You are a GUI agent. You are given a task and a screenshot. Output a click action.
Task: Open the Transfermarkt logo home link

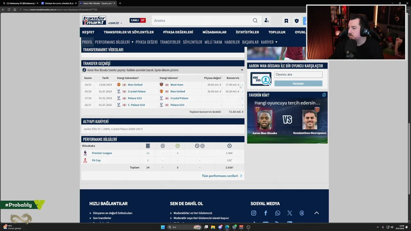click(x=94, y=20)
